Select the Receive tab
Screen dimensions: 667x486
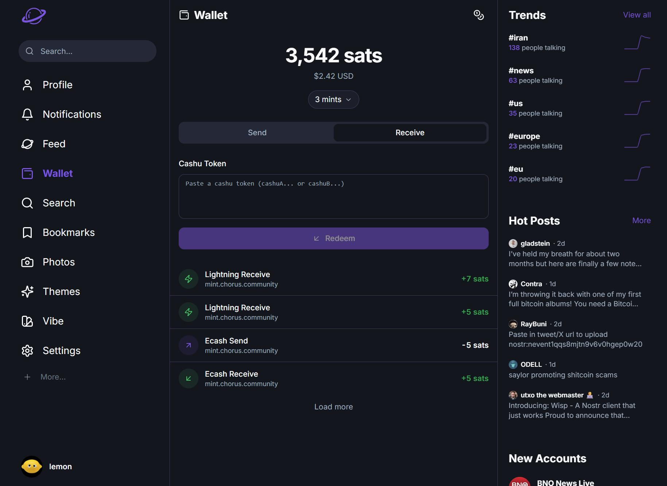tap(410, 133)
